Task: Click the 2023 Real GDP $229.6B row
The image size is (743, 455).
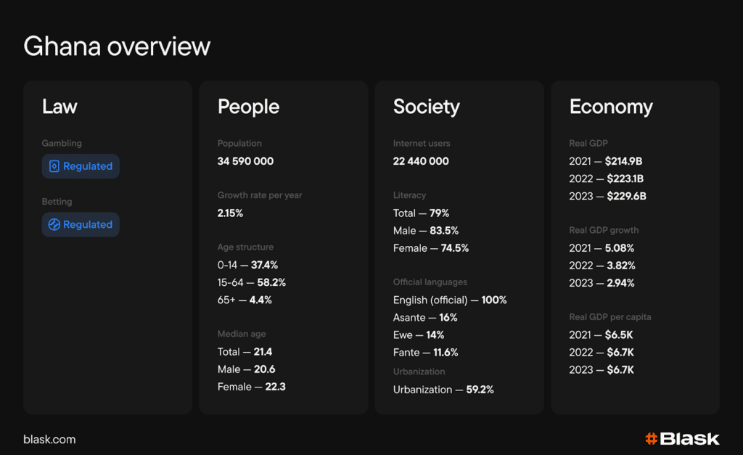Action: (x=607, y=196)
